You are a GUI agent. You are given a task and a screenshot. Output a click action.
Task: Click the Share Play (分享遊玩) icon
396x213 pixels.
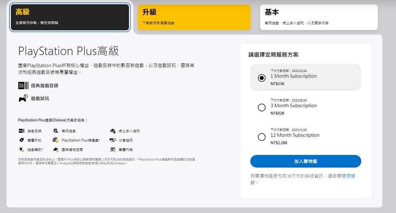click(x=112, y=140)
